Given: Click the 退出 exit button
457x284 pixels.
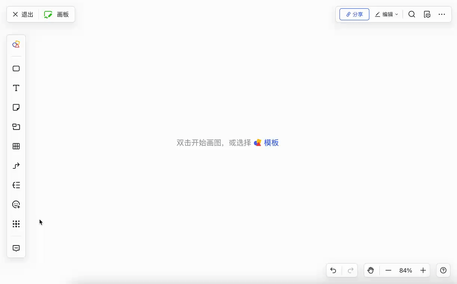Looking at the screenshot, I should 23,14.
